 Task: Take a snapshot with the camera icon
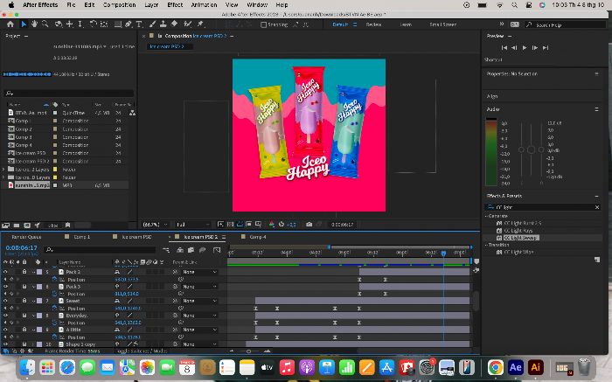tap(309, 225)
